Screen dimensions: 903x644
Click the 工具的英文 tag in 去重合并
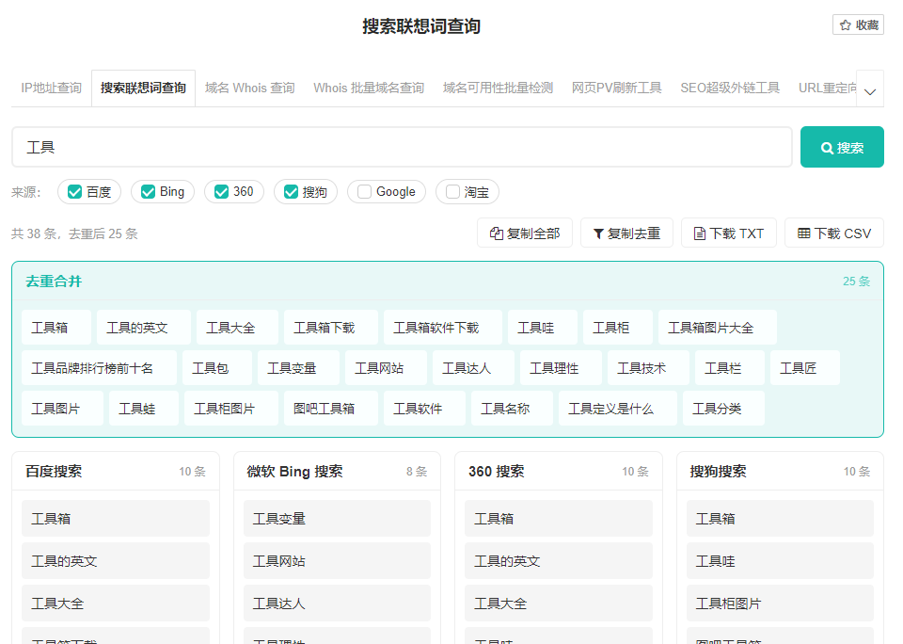point(144,328)
